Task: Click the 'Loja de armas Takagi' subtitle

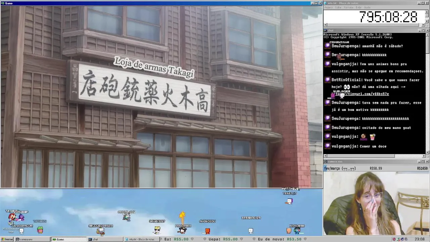Action: 154,67
